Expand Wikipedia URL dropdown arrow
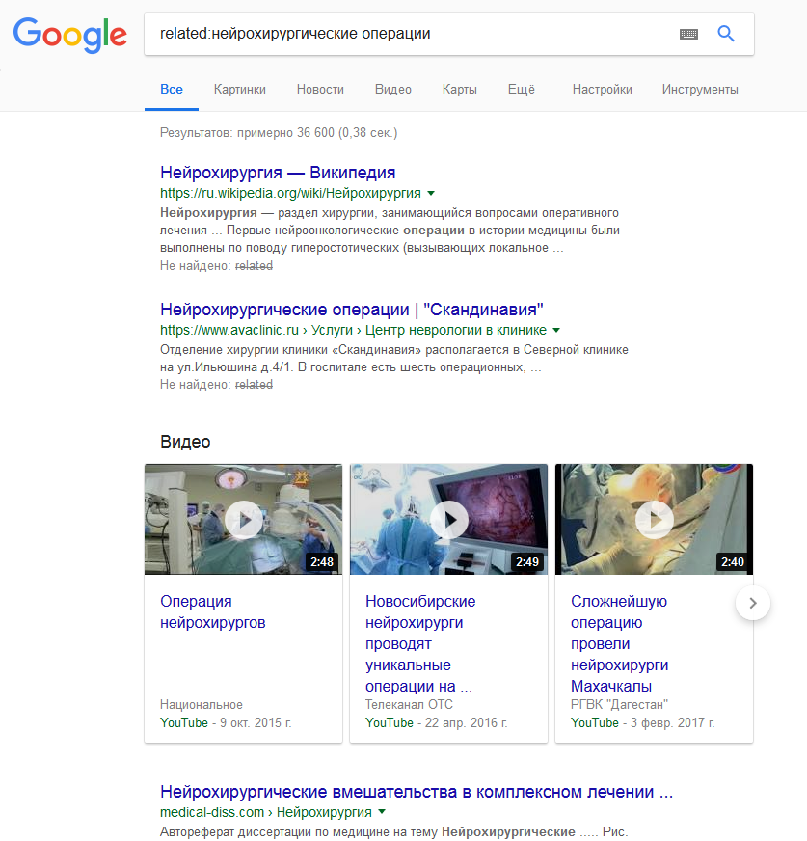 coord(431,193)
